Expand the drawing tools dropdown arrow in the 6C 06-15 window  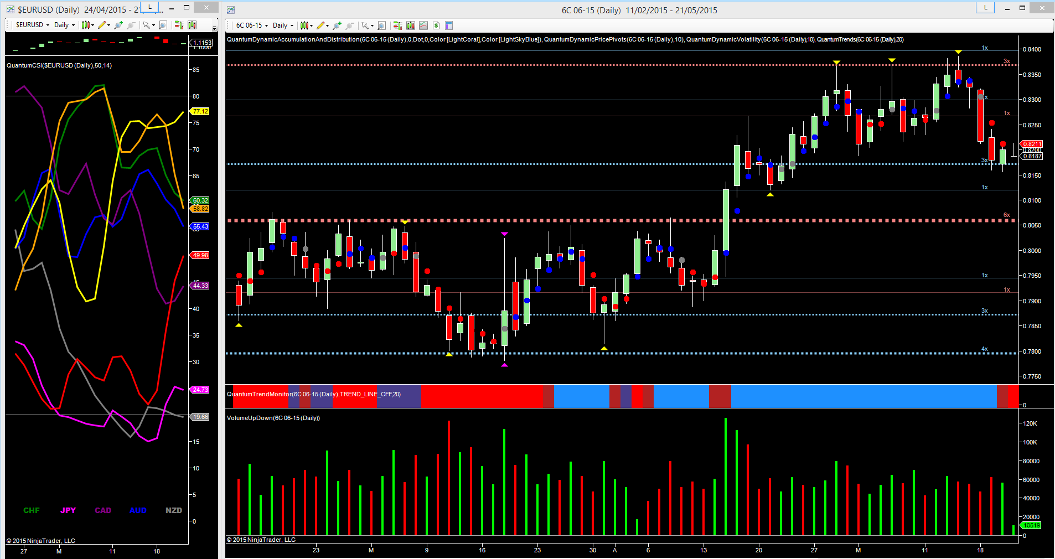328,26
